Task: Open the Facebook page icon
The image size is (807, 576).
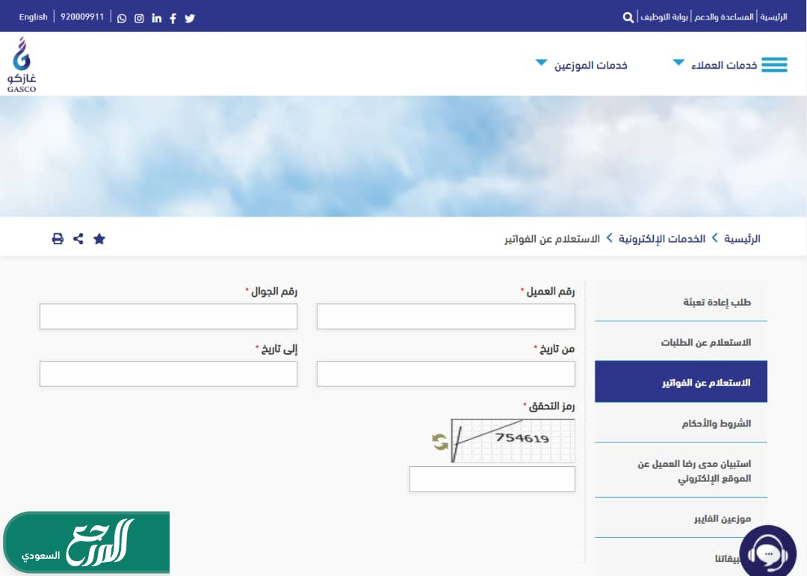Action: click(x=173, y=18)
